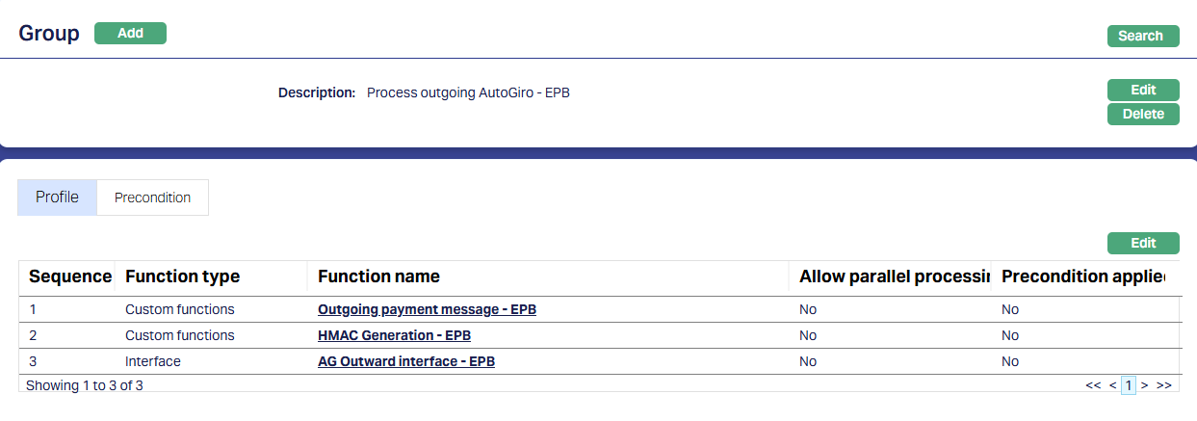Viewport: 1197px width, 421px height.
Task: Switch to the Profile tab
Action: click(x=57, y=197)
